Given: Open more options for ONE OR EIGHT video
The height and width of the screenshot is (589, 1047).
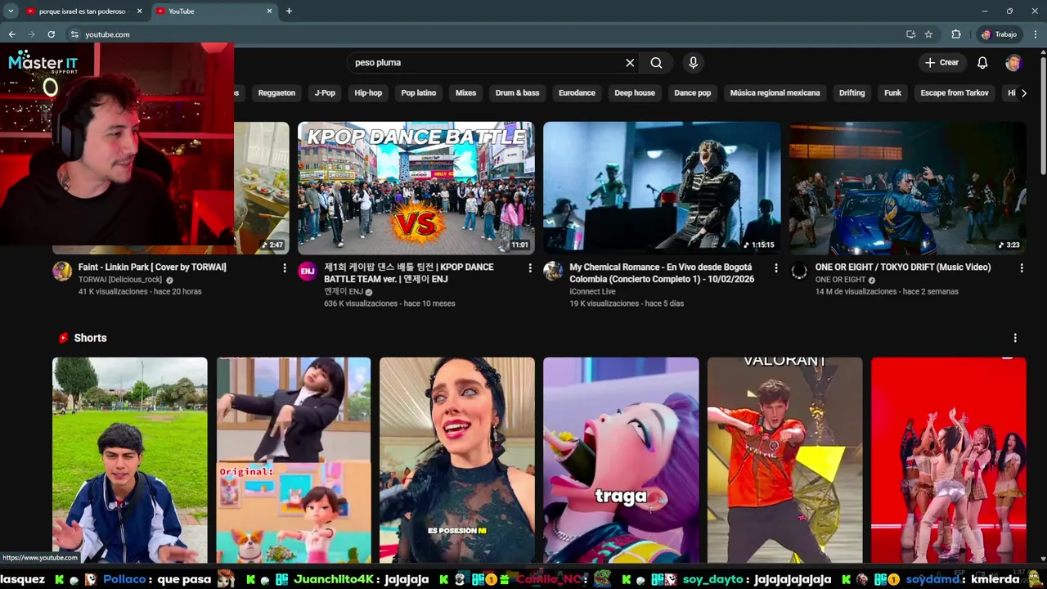Looking at the screenshot, I should point(1021,268).
